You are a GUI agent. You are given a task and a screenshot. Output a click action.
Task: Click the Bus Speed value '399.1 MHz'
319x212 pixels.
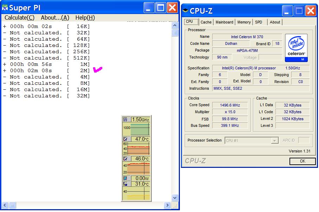point(230,125)
